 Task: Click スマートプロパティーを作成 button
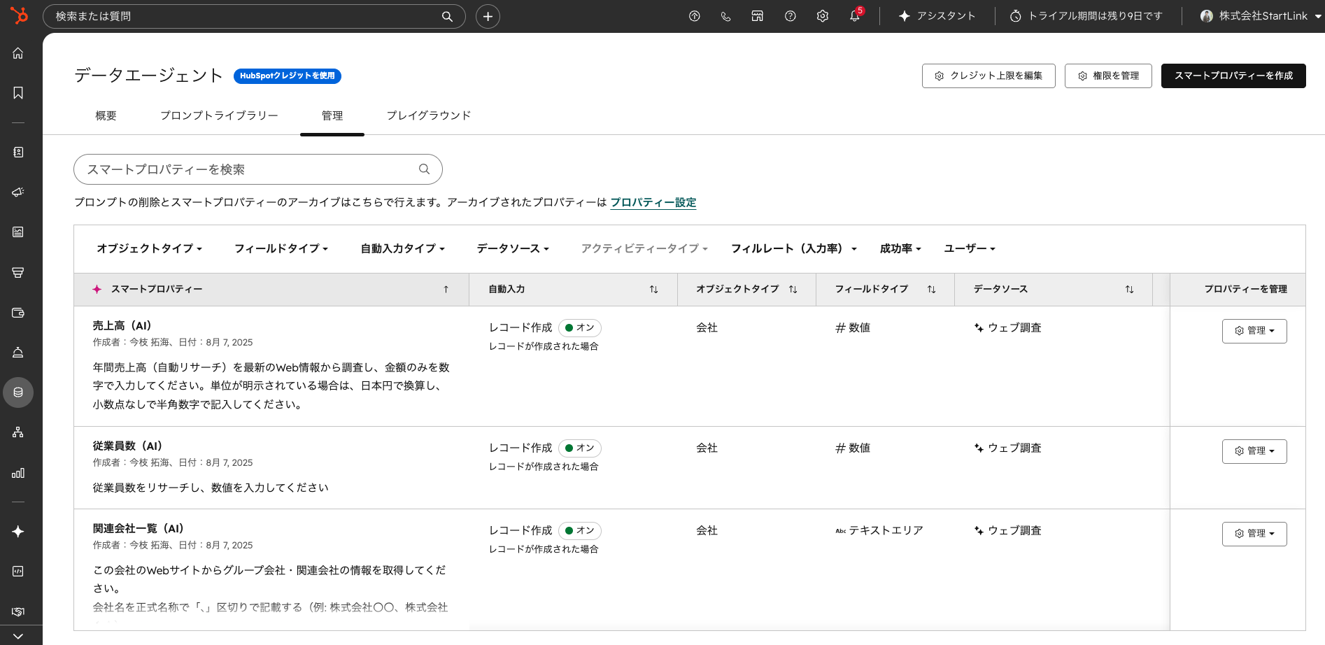(1233, 76)
